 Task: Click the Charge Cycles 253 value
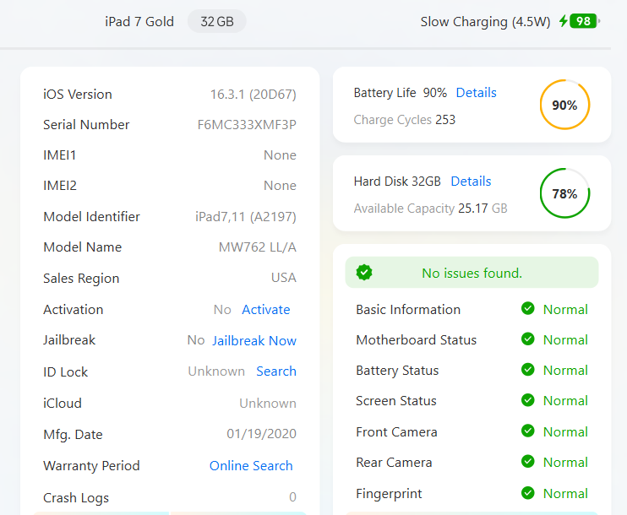[445, 120]
